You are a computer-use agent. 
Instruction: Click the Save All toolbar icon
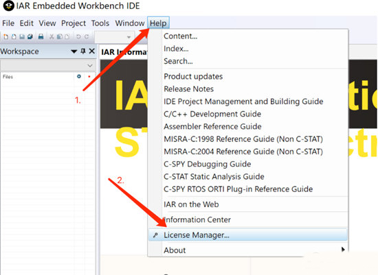[x=30, y=36]
